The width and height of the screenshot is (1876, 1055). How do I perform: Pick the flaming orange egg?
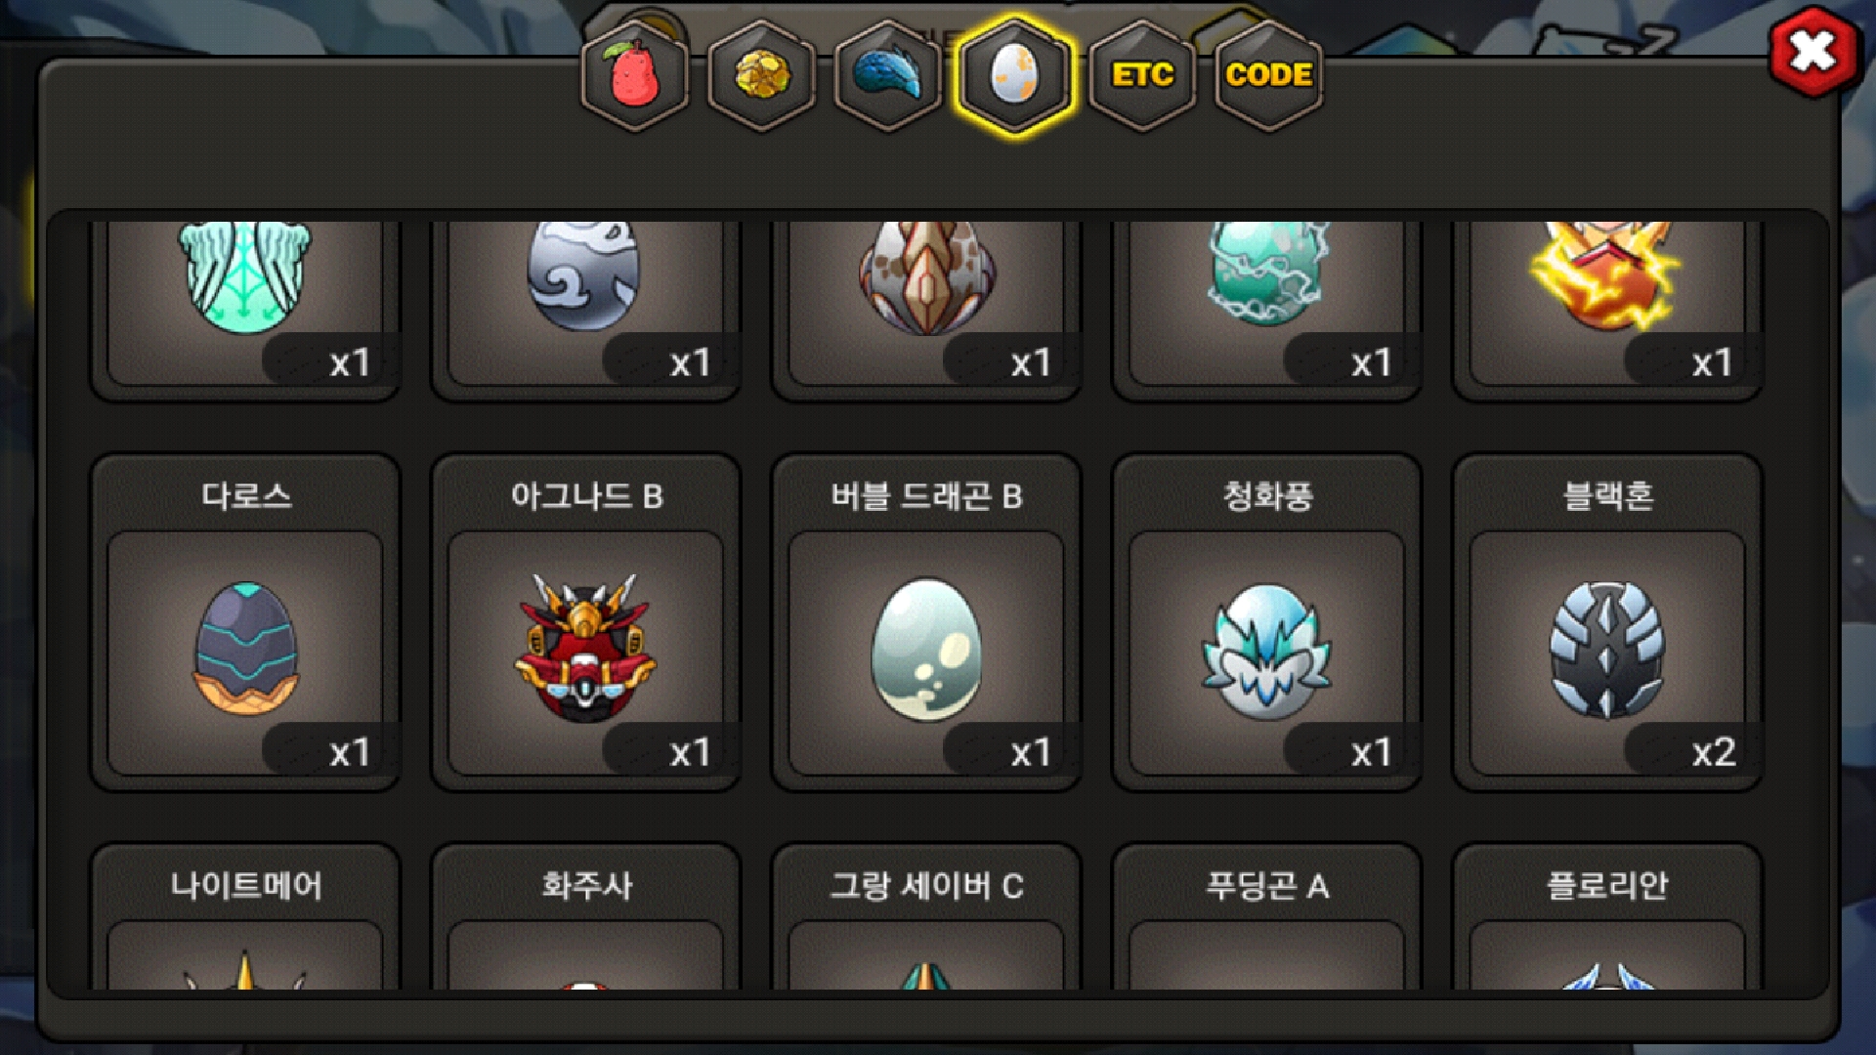point(1608,308)
